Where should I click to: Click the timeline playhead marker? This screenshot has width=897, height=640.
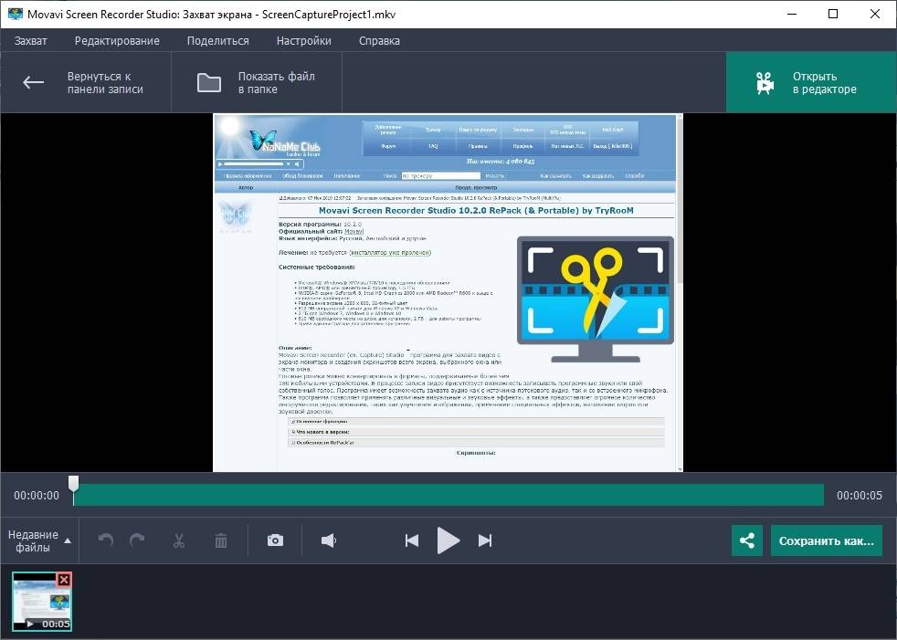pyautogui.click(x=74, y=484)
